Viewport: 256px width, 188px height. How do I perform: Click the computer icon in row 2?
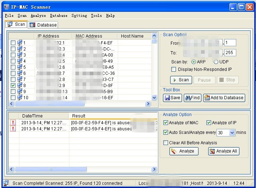point(20,49)
